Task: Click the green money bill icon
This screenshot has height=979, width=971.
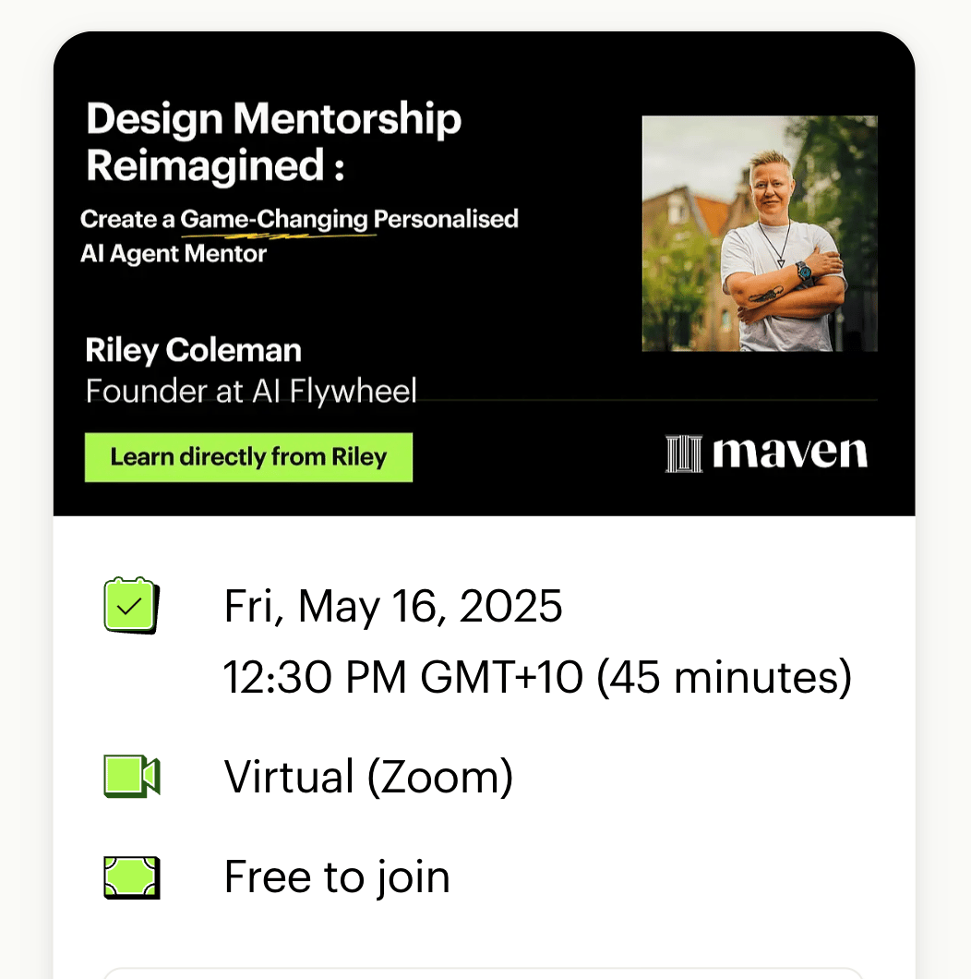Action: coord(132,877)
